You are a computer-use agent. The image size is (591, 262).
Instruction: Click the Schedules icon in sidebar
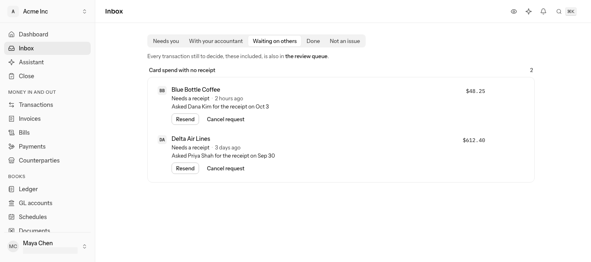pos(11,217)
